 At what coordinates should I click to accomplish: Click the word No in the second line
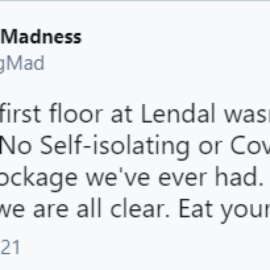click(x=16, y=145)
